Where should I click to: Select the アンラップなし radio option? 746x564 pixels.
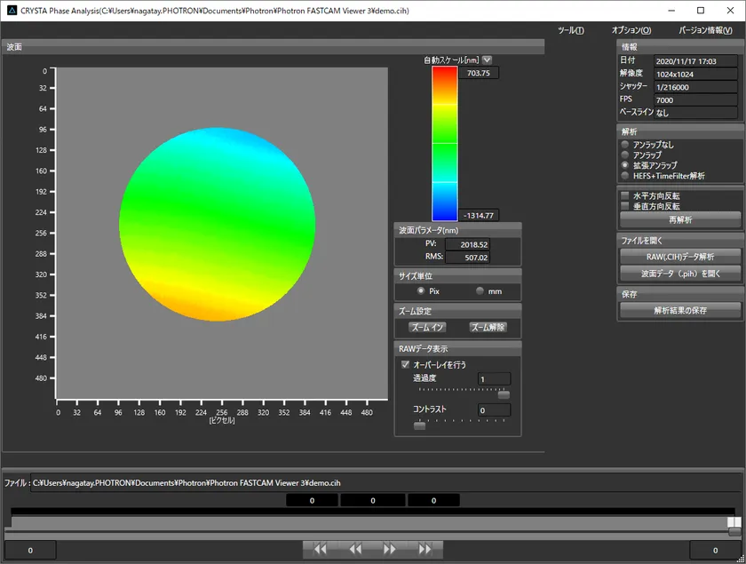coord(625,144)
